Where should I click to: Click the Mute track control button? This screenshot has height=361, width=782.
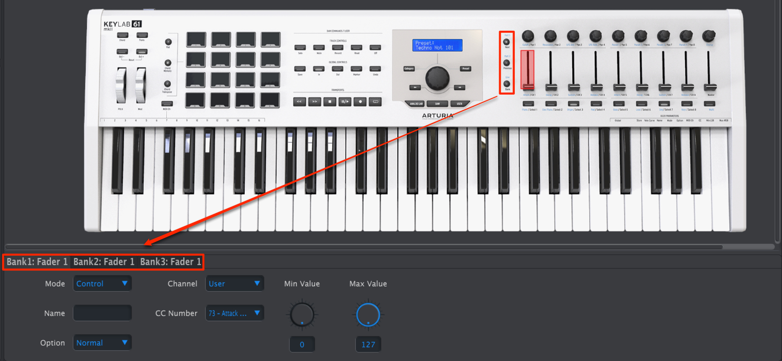coord(319,48)
